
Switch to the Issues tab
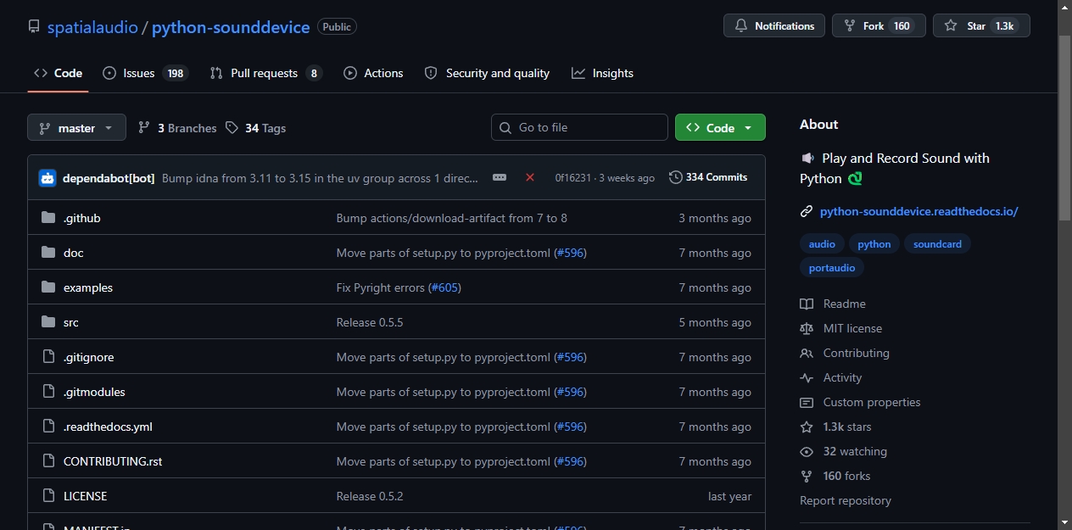(x=145, y=73)
